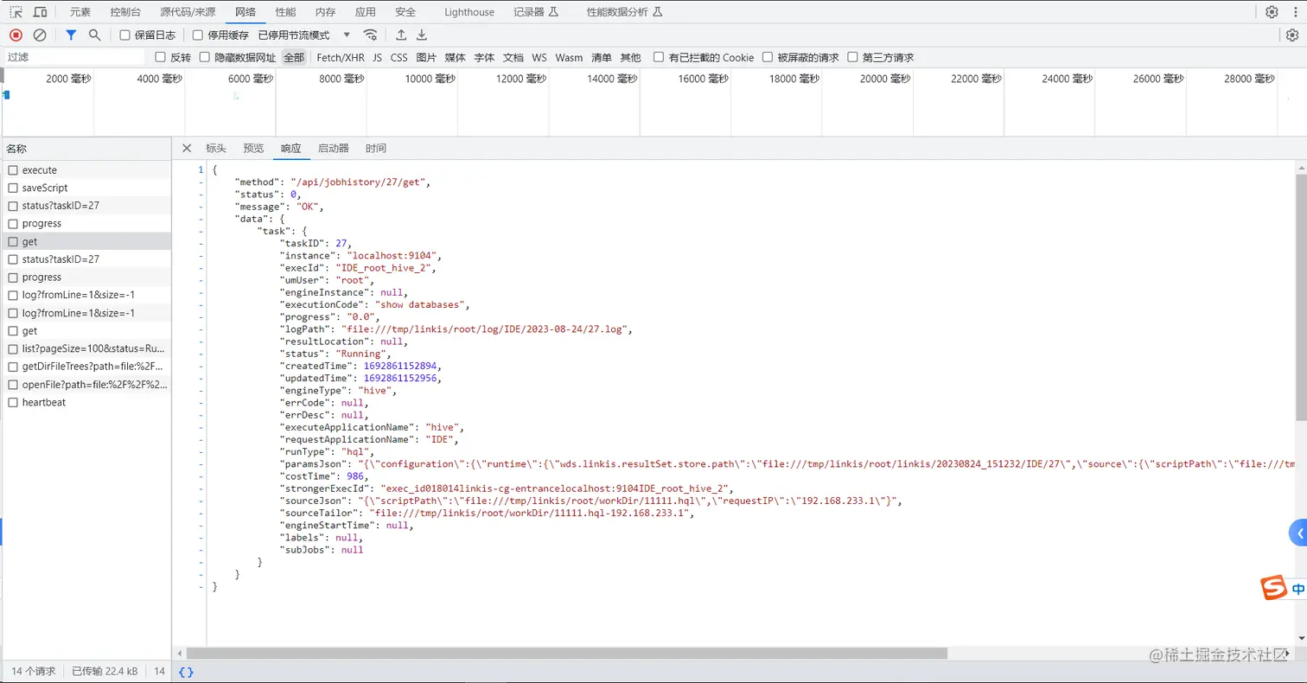Open the DevTools three-dot more menu
The width and height of the screenshot is (1307, 683).
tap(1293, 12)
